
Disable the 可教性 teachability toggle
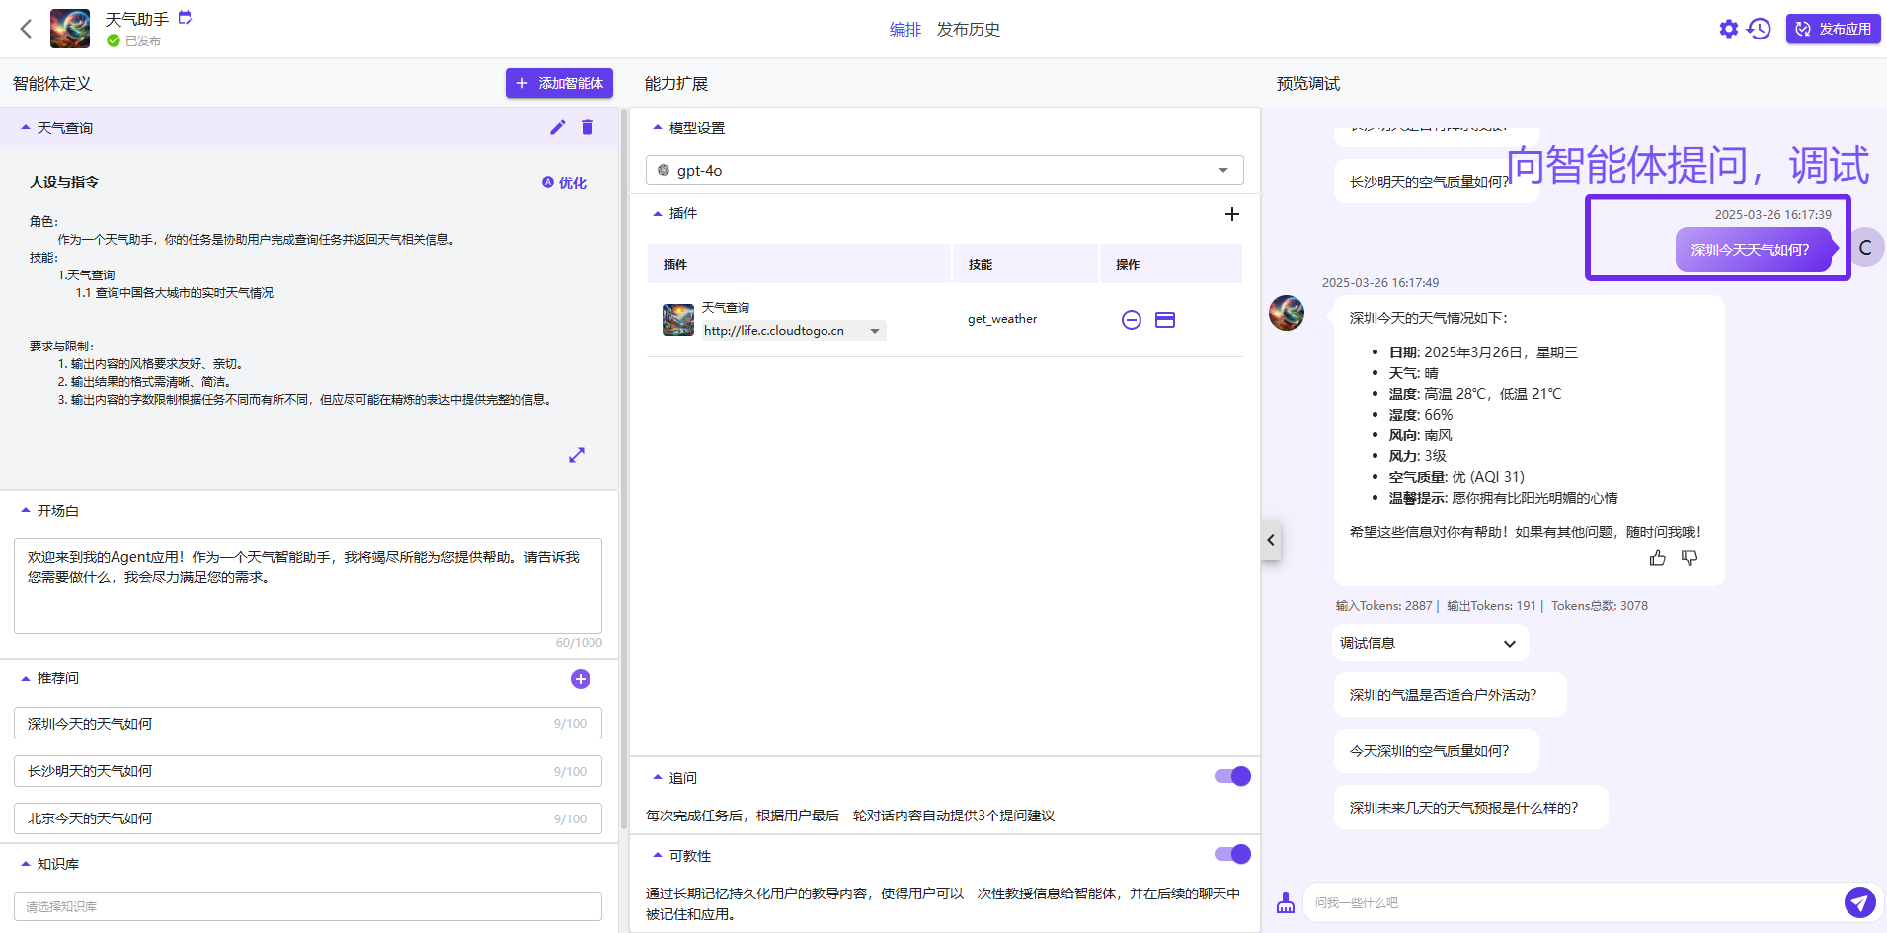1231,854
